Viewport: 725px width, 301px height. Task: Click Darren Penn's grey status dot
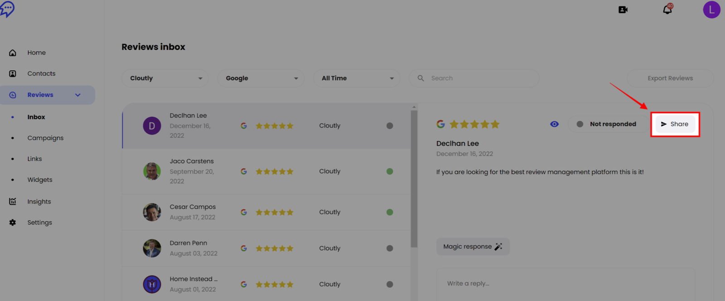click(390, 248)
